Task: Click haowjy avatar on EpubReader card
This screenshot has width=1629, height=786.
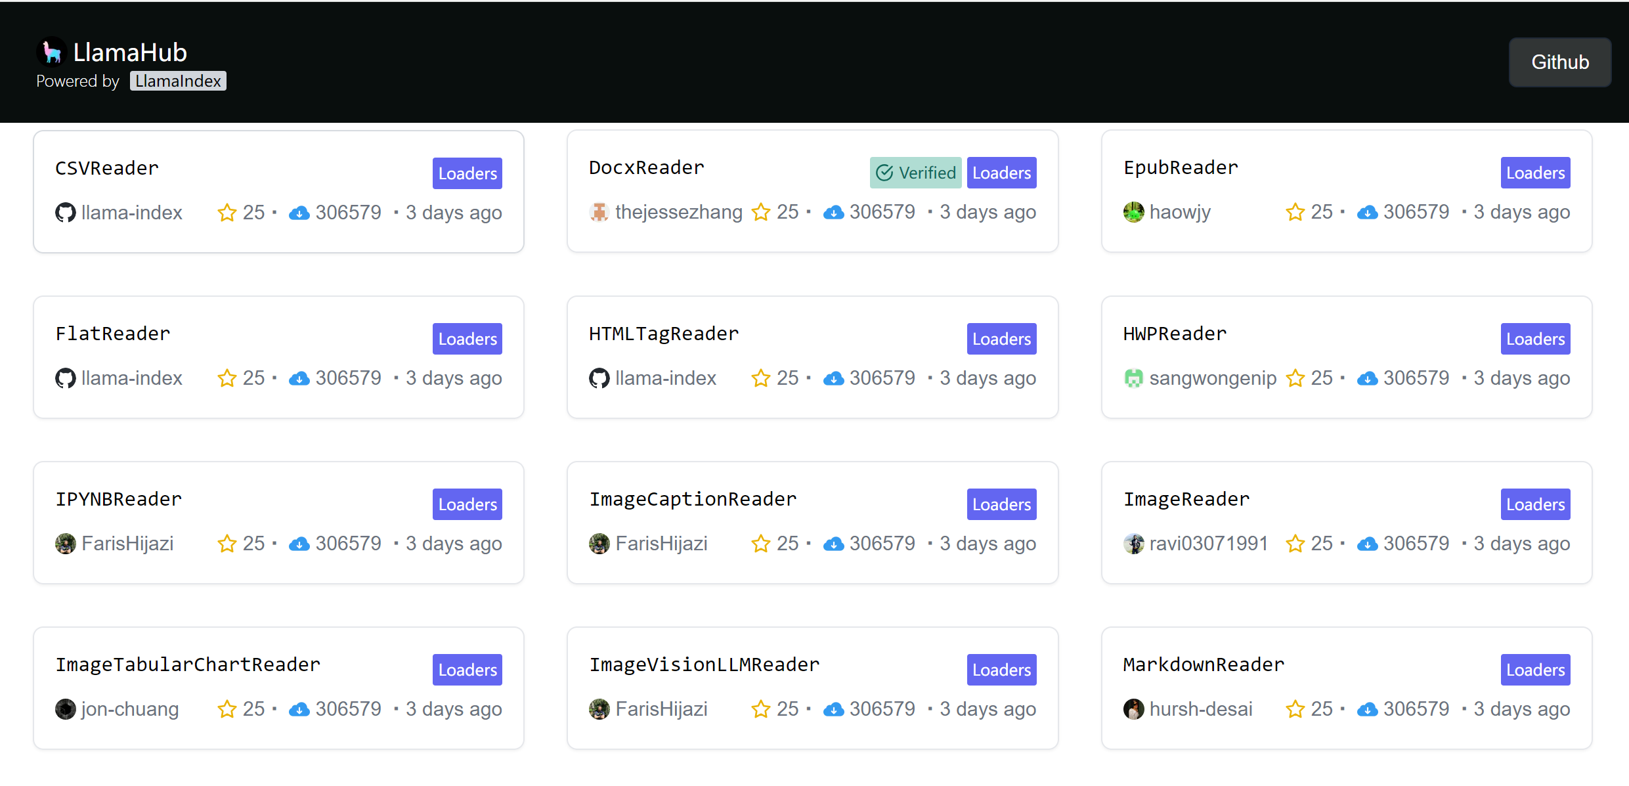Action: (1133, 212)
